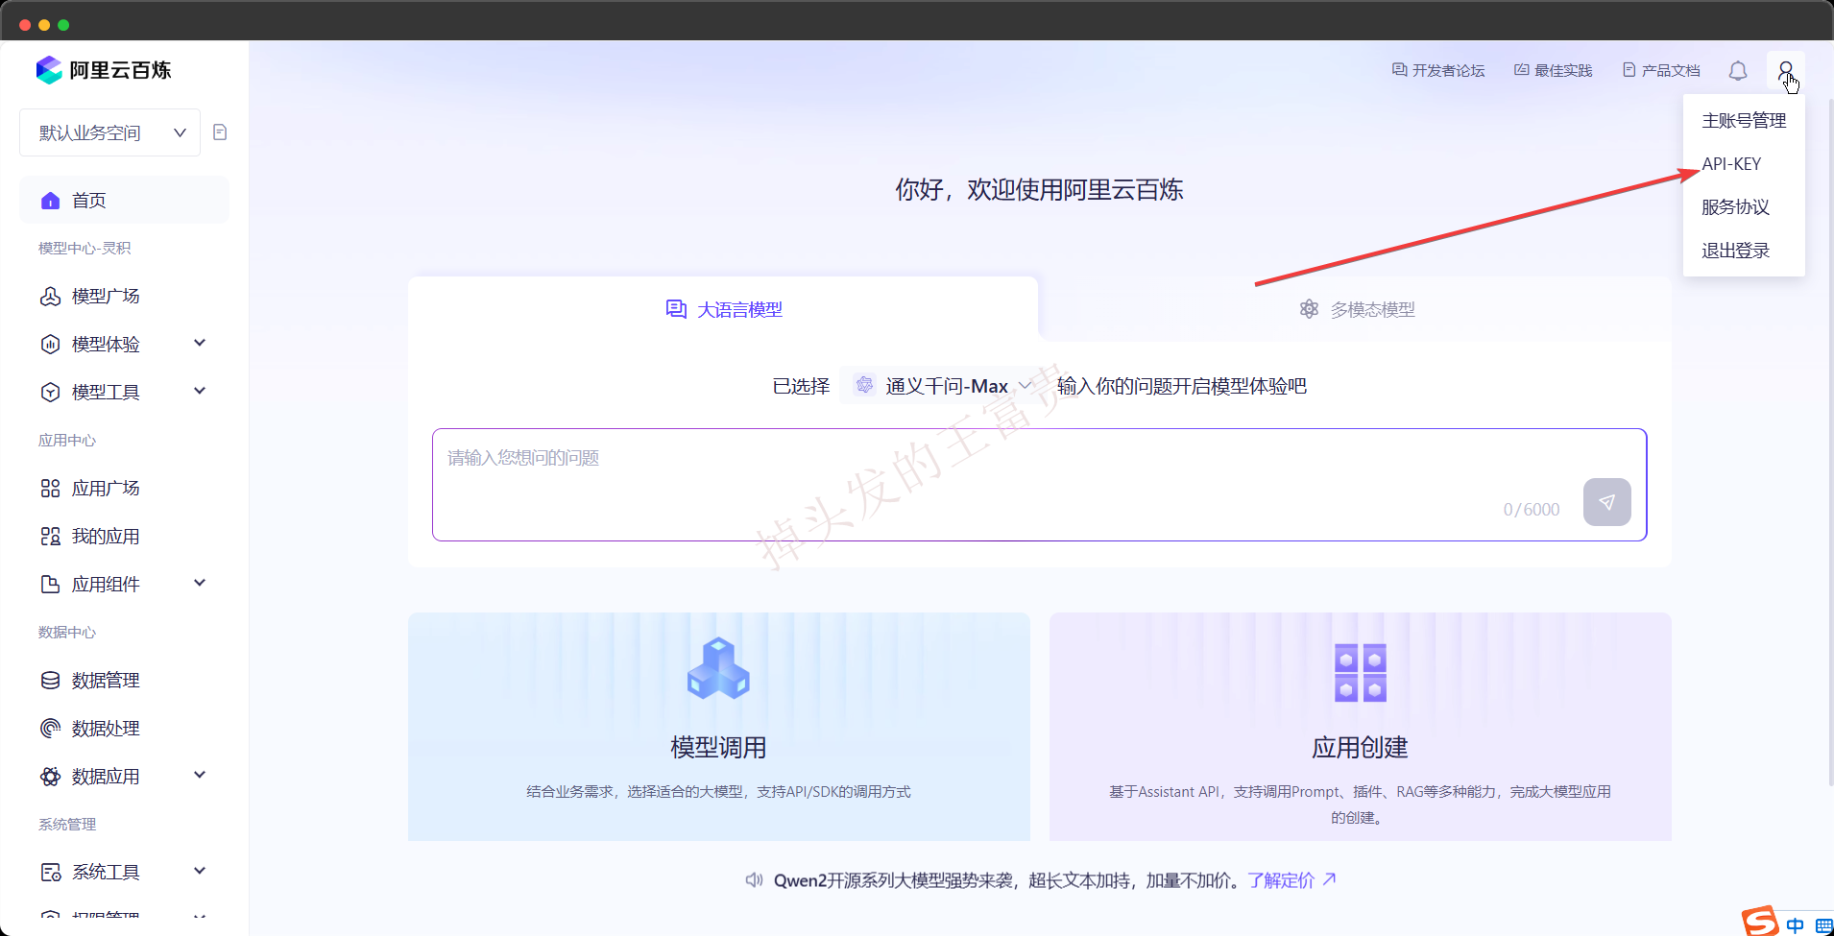Click the Sogou input method S icon
Image resolution: width=1834 pixels, height=936 pixels.
point(1760,922)
